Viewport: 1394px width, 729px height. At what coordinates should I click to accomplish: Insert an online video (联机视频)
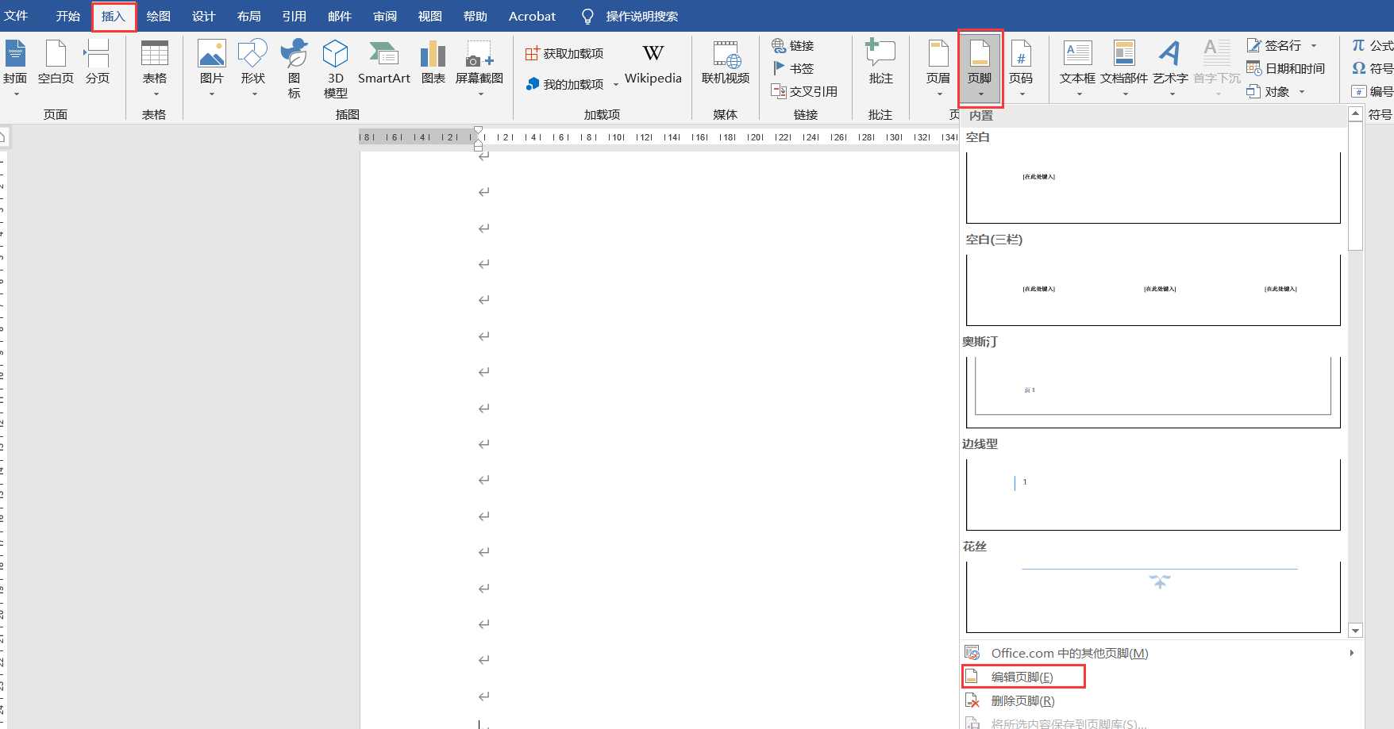(725, 63)
